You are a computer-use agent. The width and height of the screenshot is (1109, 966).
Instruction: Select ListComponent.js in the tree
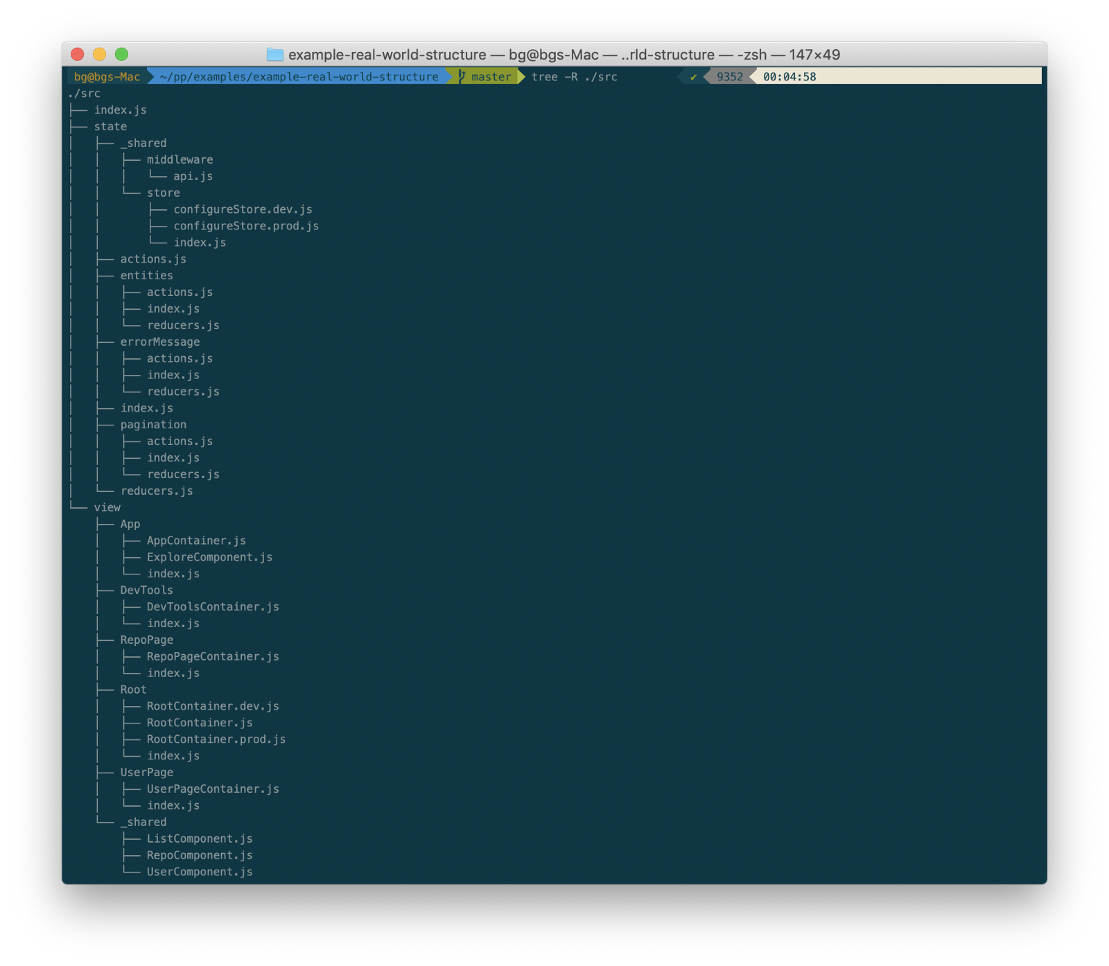tap(200, 839)
